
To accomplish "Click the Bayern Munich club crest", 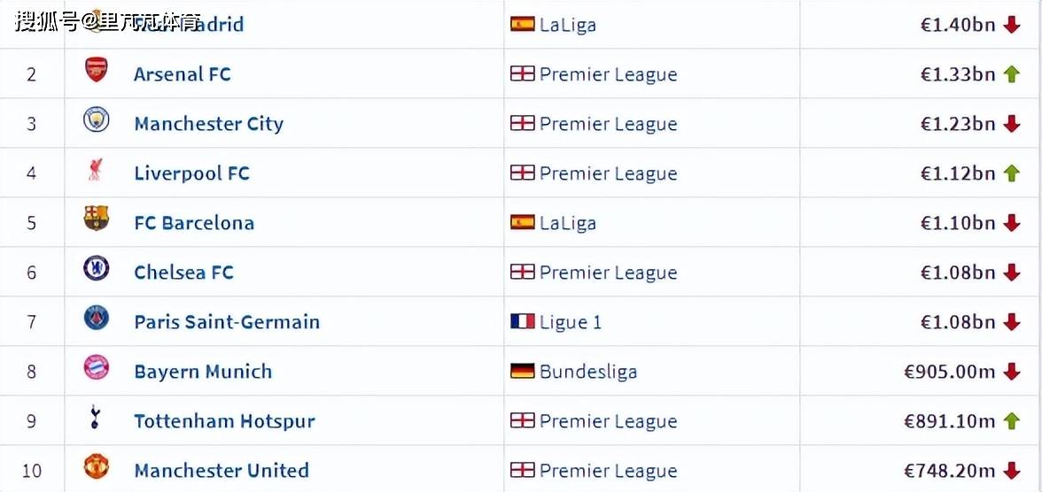I will point(97,368).
